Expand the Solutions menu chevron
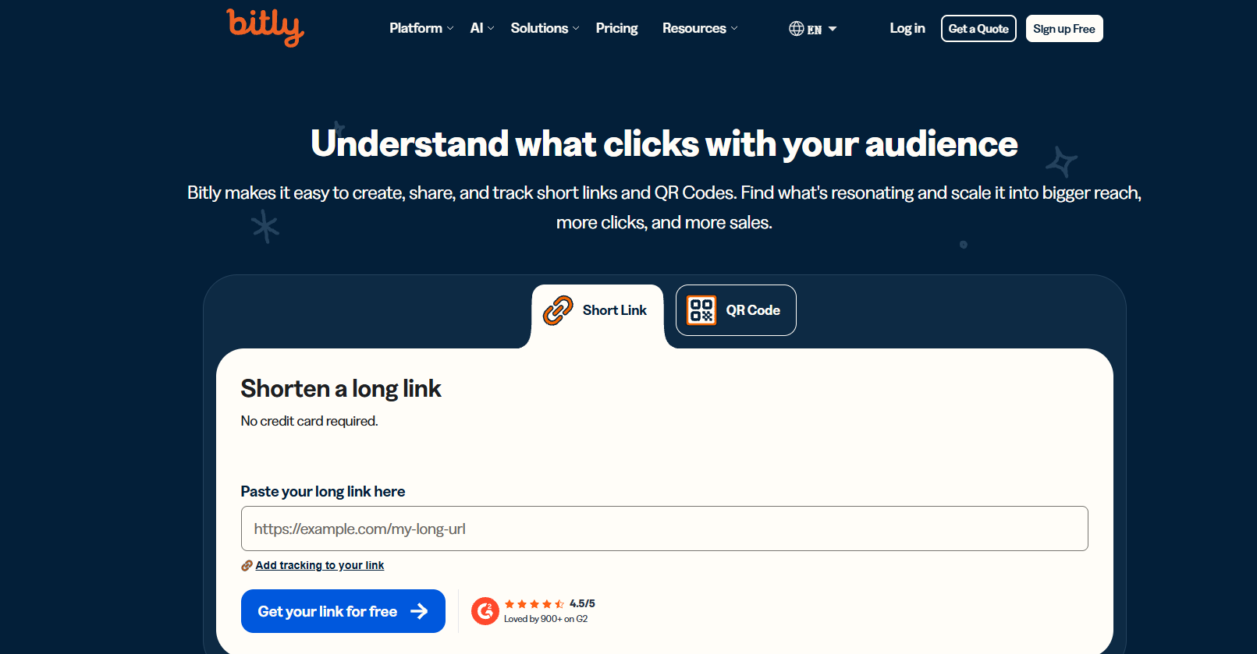The image size is (1257, 654). tap(576, 29)
